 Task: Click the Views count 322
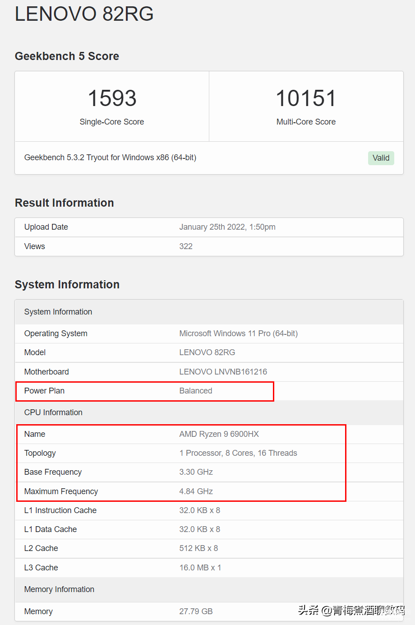pos(186,246)
